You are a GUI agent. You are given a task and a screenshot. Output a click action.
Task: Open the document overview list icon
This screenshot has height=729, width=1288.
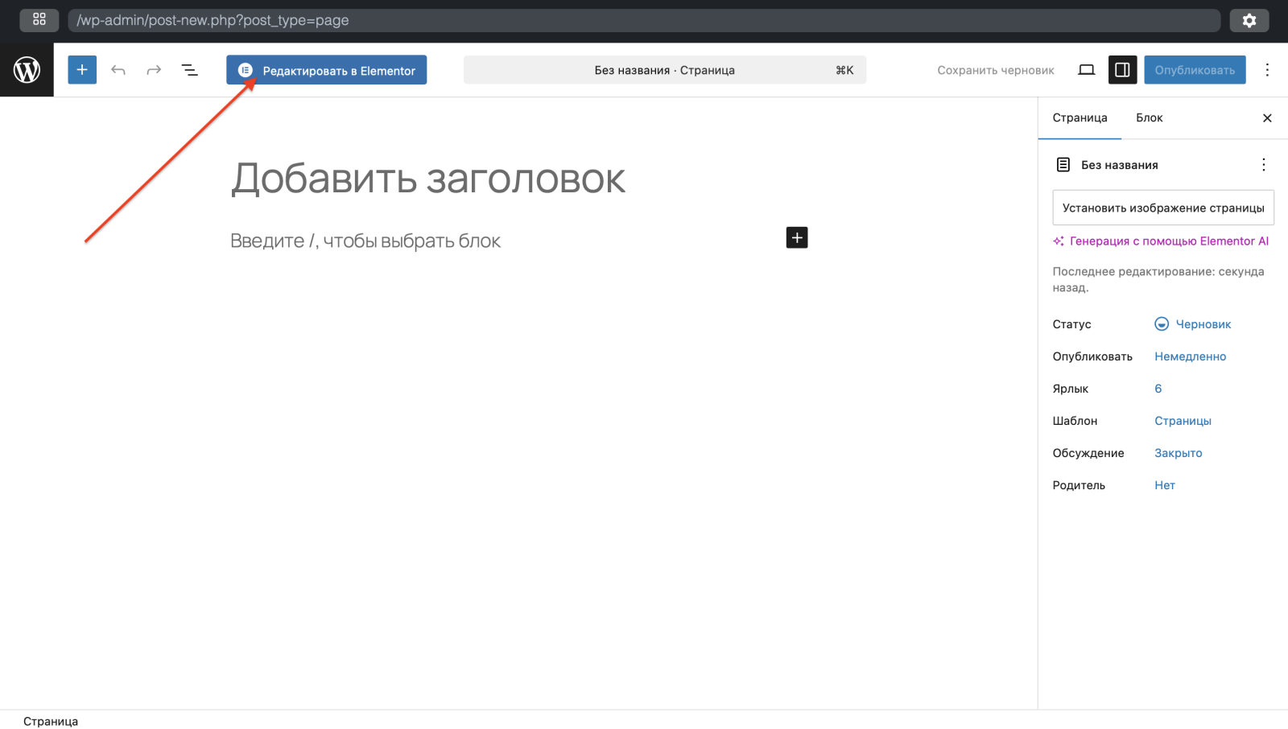190,70
